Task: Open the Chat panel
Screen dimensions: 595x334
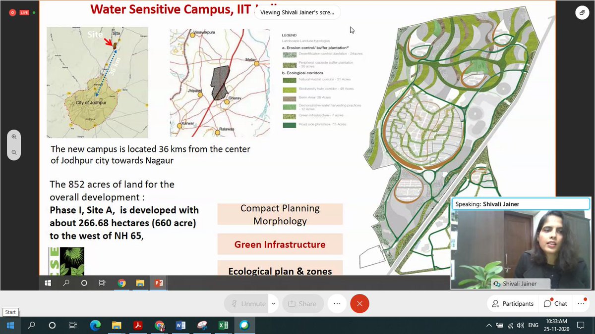Action: pyautogui.click(x=555, y=304)
